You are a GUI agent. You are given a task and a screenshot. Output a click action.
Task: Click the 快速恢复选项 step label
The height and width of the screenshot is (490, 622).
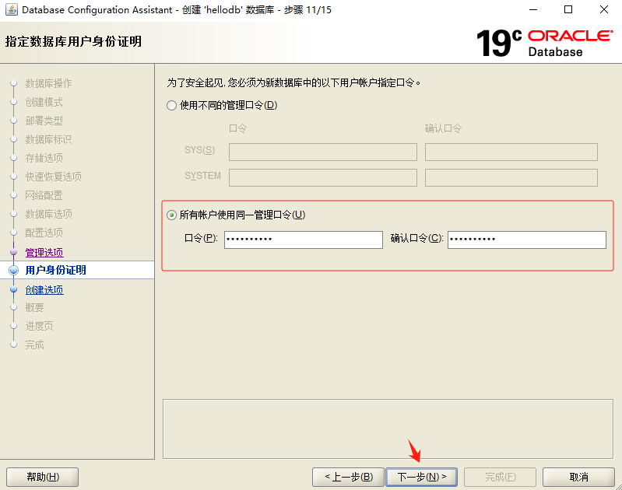pos(53,177)
